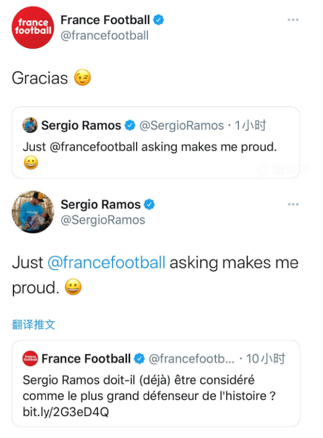Click verified badge beside Sergio Ramos main name
This screenshot has height=438, width=323.
click(x=149, y=204)
